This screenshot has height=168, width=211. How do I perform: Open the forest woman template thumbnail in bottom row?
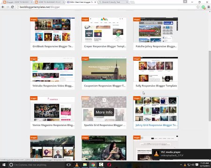pos(104,148)
